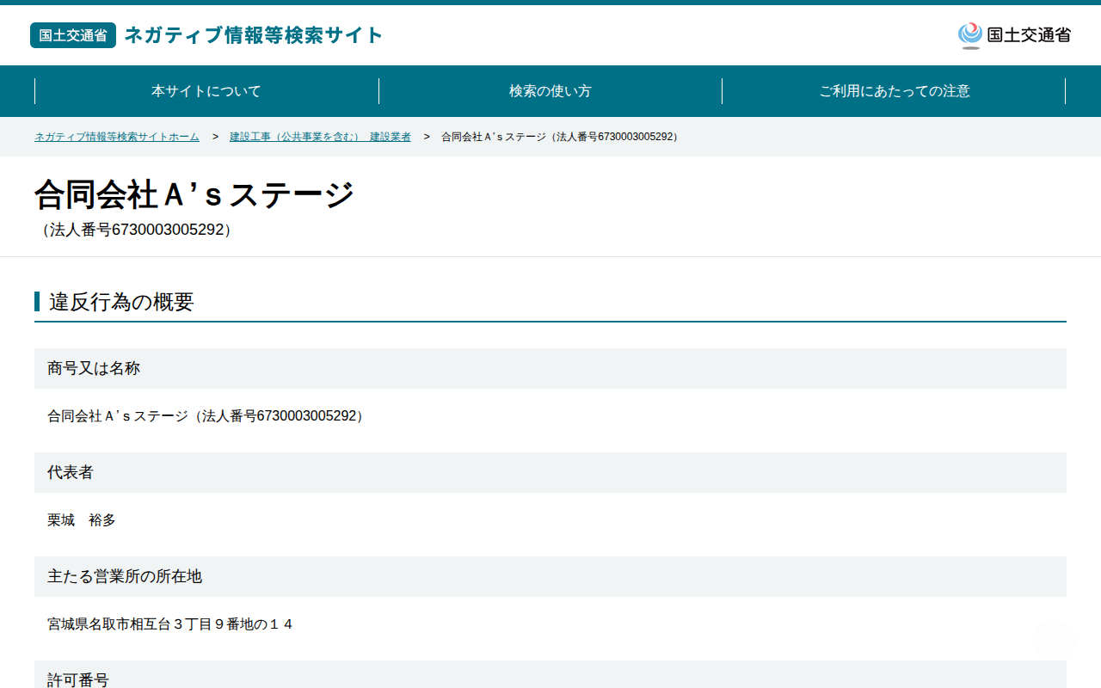This screenshot has height=688, width=1101.
Task: Click the 法人番号6730003005292 line under the heading
Action: (x=137, y=230)
